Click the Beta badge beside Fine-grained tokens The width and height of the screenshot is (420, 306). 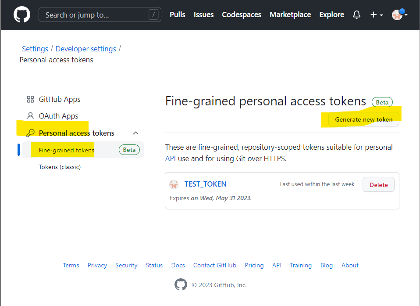click(x=129, y=150)
